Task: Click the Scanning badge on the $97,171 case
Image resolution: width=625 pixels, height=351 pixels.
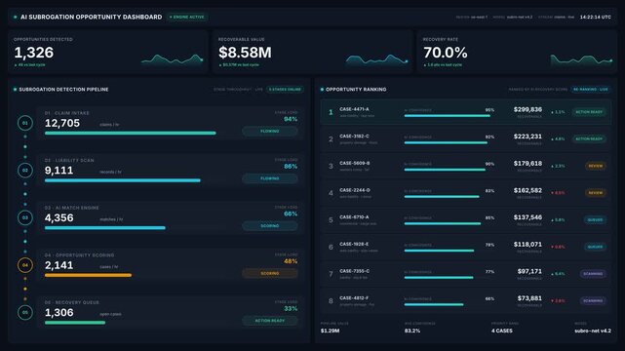Action: 593,274
